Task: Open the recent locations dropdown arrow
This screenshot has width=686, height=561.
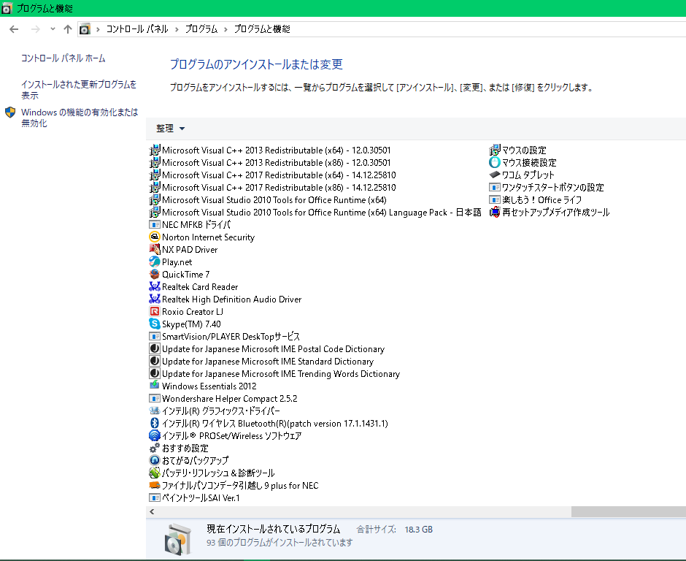Action: (x=53, y=29)
